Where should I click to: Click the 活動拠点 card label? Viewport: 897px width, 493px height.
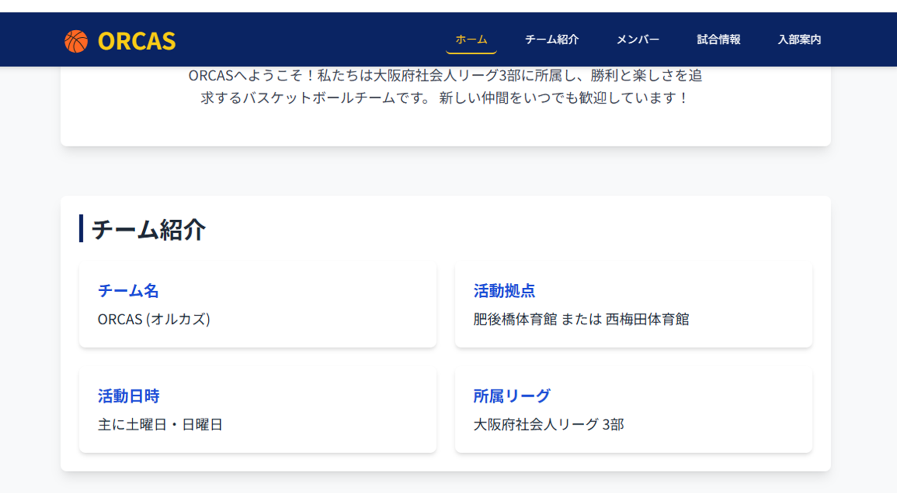point(504,291)
